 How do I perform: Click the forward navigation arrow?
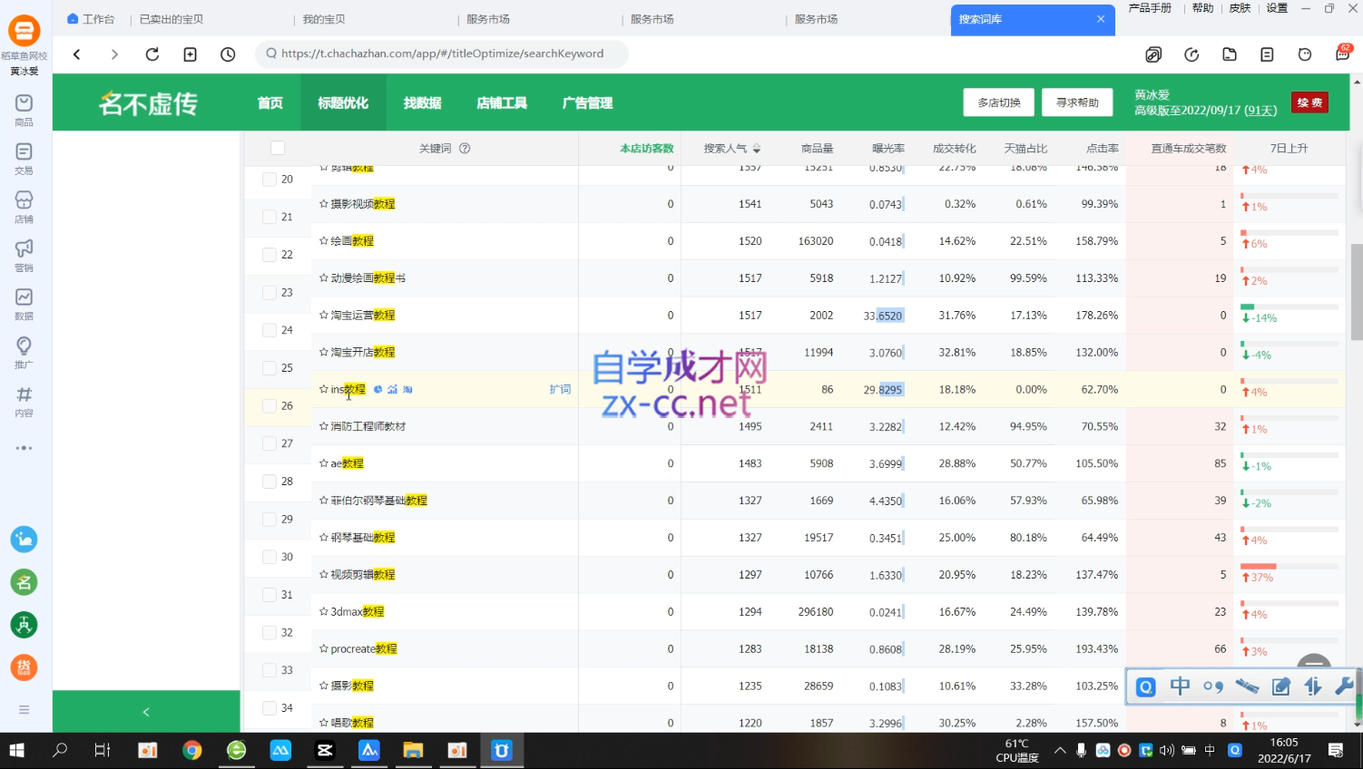[114, 54]
